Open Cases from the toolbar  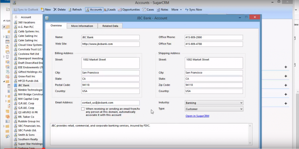[148, 9]
